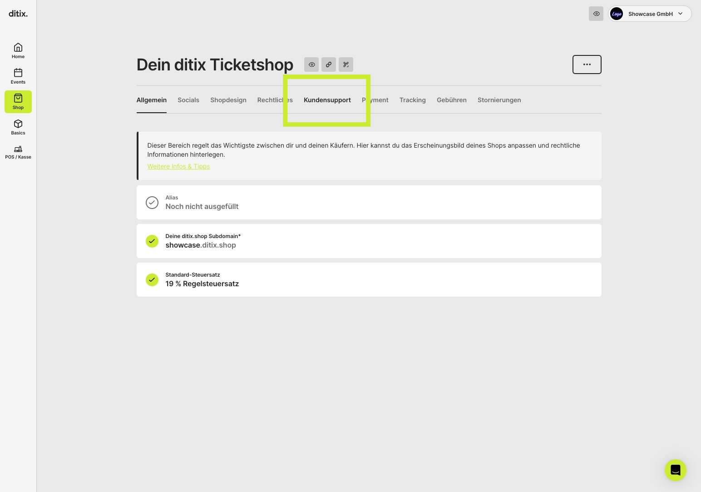Select the Shop sidebar icon
The image size is (701, 492).
point(18,101)
